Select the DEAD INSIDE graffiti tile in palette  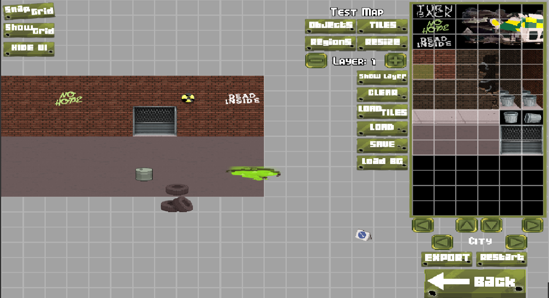434,41
